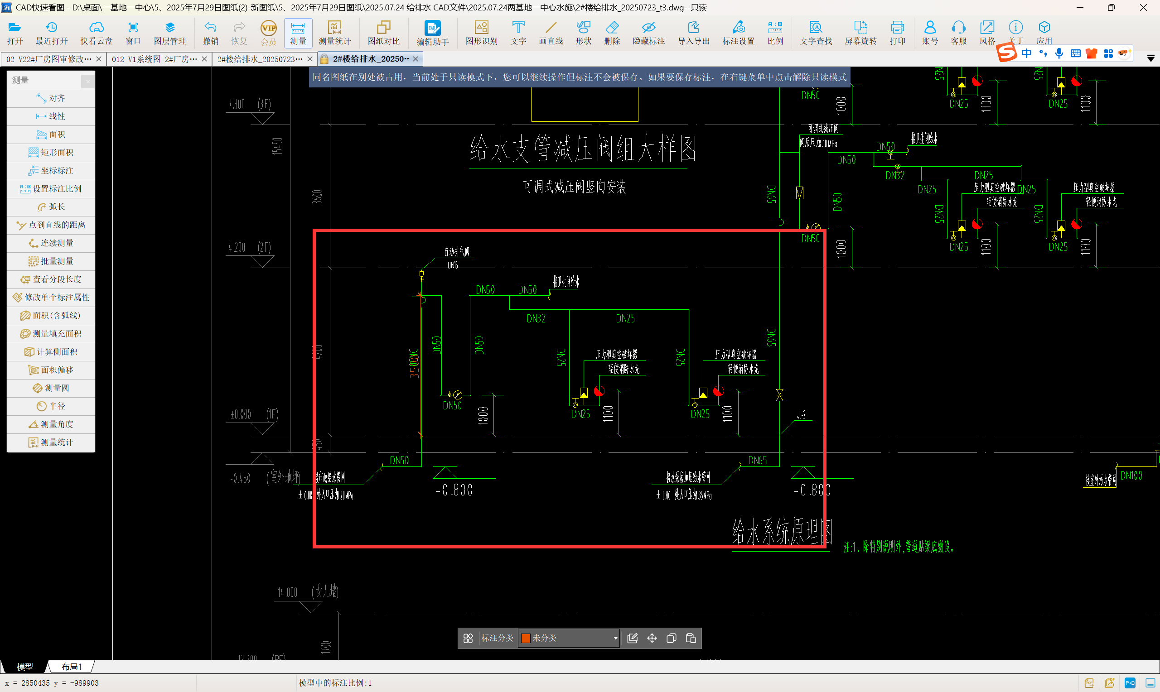Switch to 02 V22#厂房图审修改 tab
1160x692 pixels.
coord(48,59)
